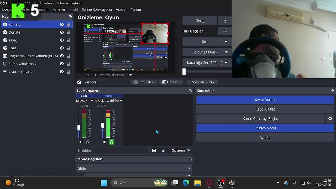Open kamera source Özellikler

144,82
